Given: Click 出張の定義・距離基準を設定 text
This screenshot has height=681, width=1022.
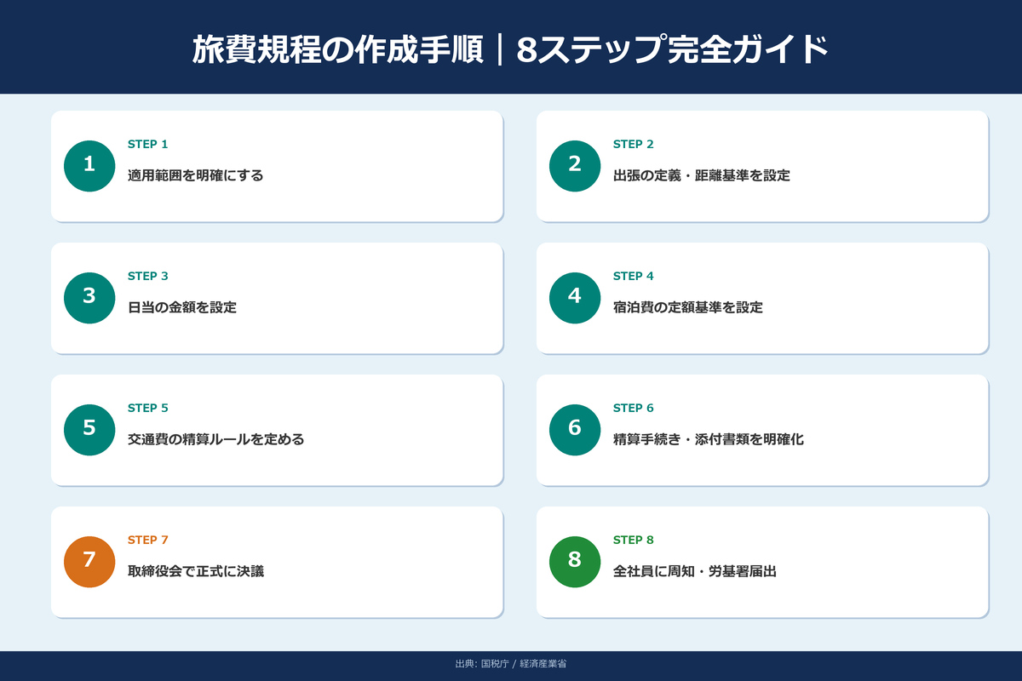Looking at the screenshot, I should (x=701, y=176).
